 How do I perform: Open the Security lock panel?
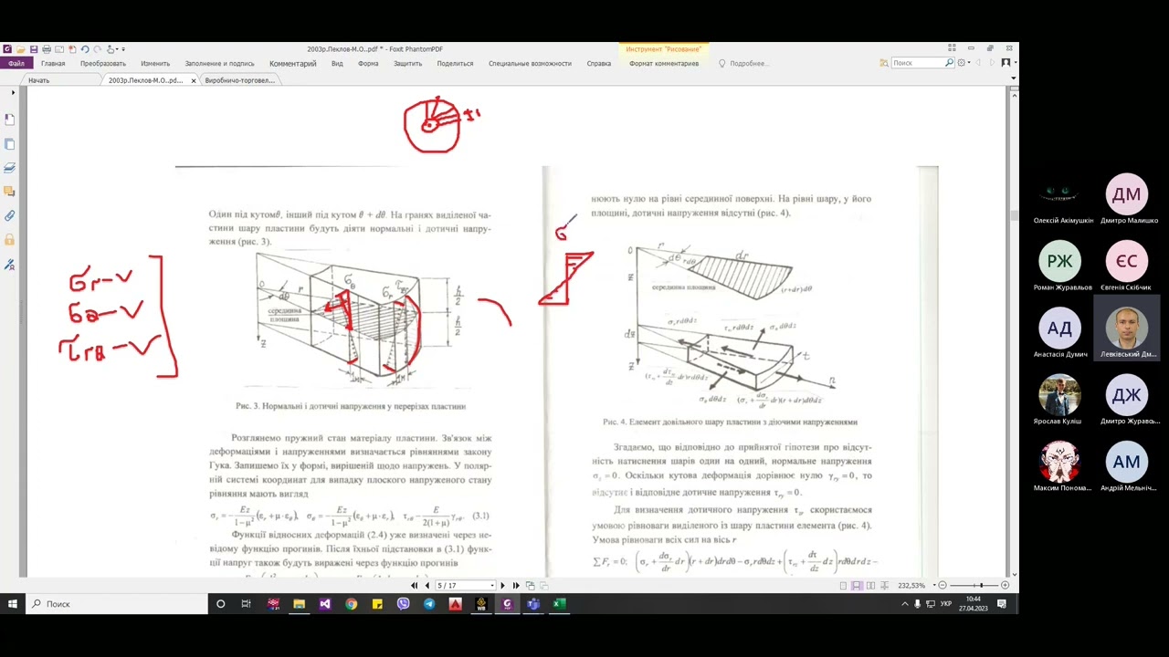tap(10, 240)
